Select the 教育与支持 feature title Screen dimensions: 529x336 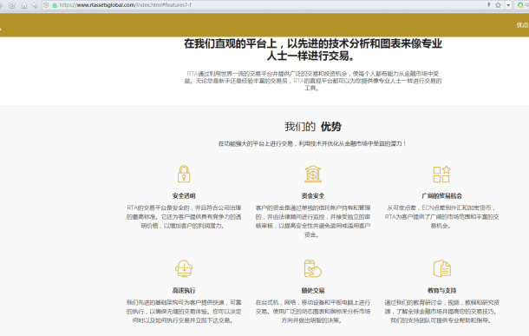pyautogui.click(x=441, y=290)
